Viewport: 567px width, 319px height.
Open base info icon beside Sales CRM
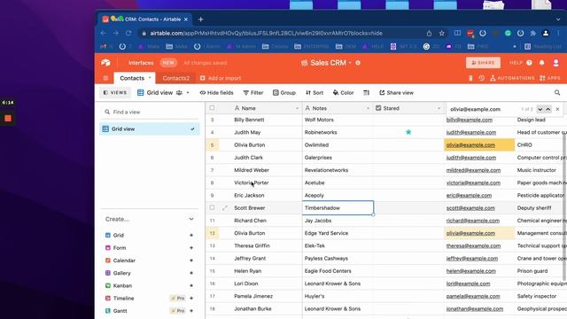[358, 63]
